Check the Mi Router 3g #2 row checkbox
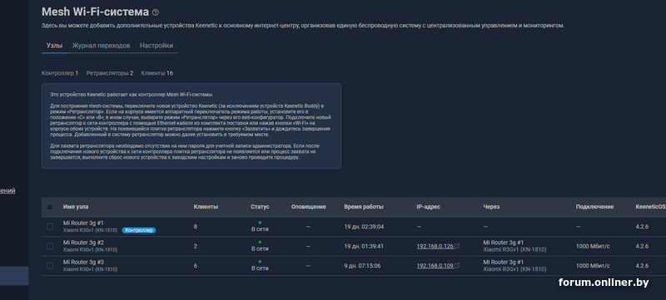666x300 pixels. 50,246
